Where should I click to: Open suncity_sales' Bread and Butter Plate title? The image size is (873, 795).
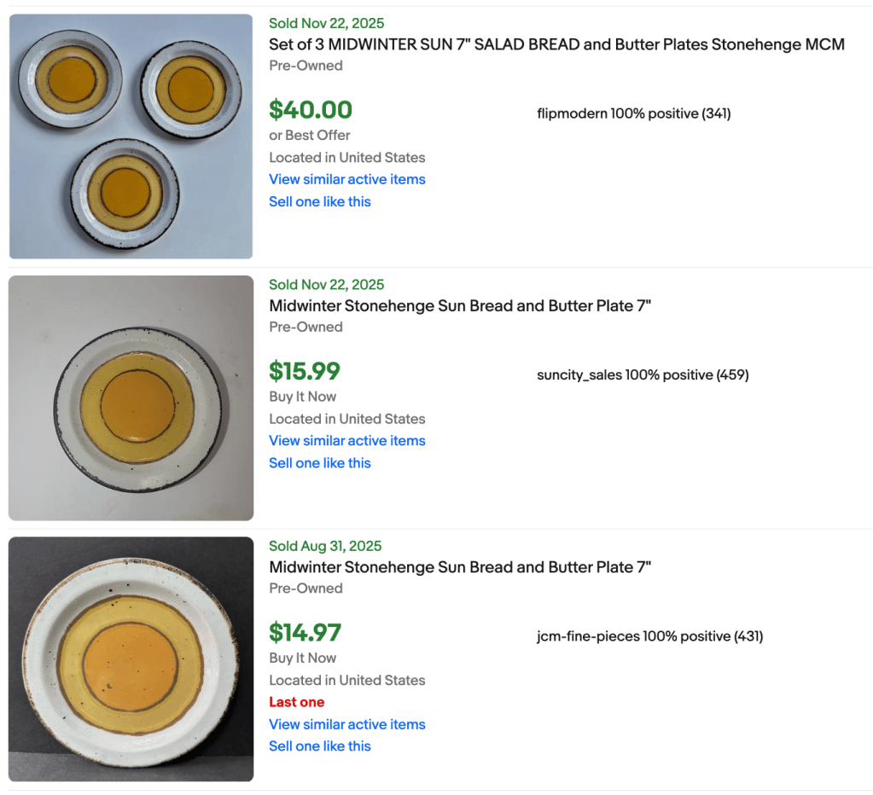click(x=460, y=305)
